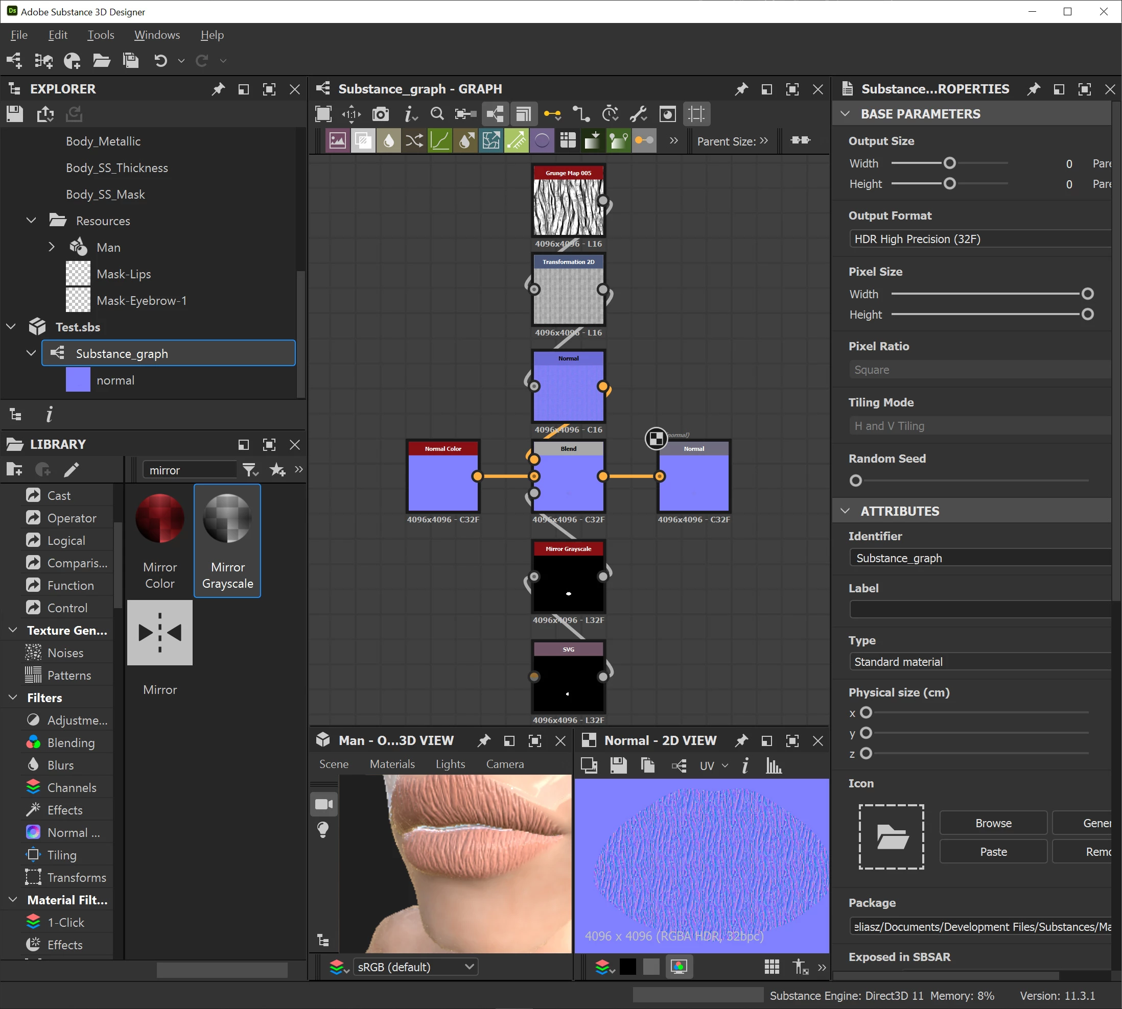Click the Paste icon button
This screenshot has width=1122, height=1009.
point(993,852)
